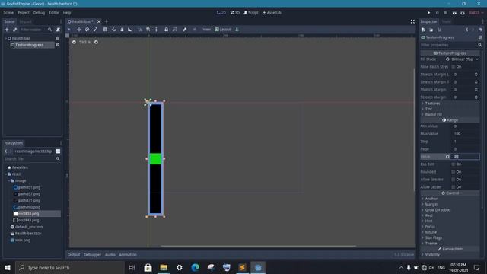Switch to the Node tab beside Inspector
487x274 pixels.
coord(447,21)
